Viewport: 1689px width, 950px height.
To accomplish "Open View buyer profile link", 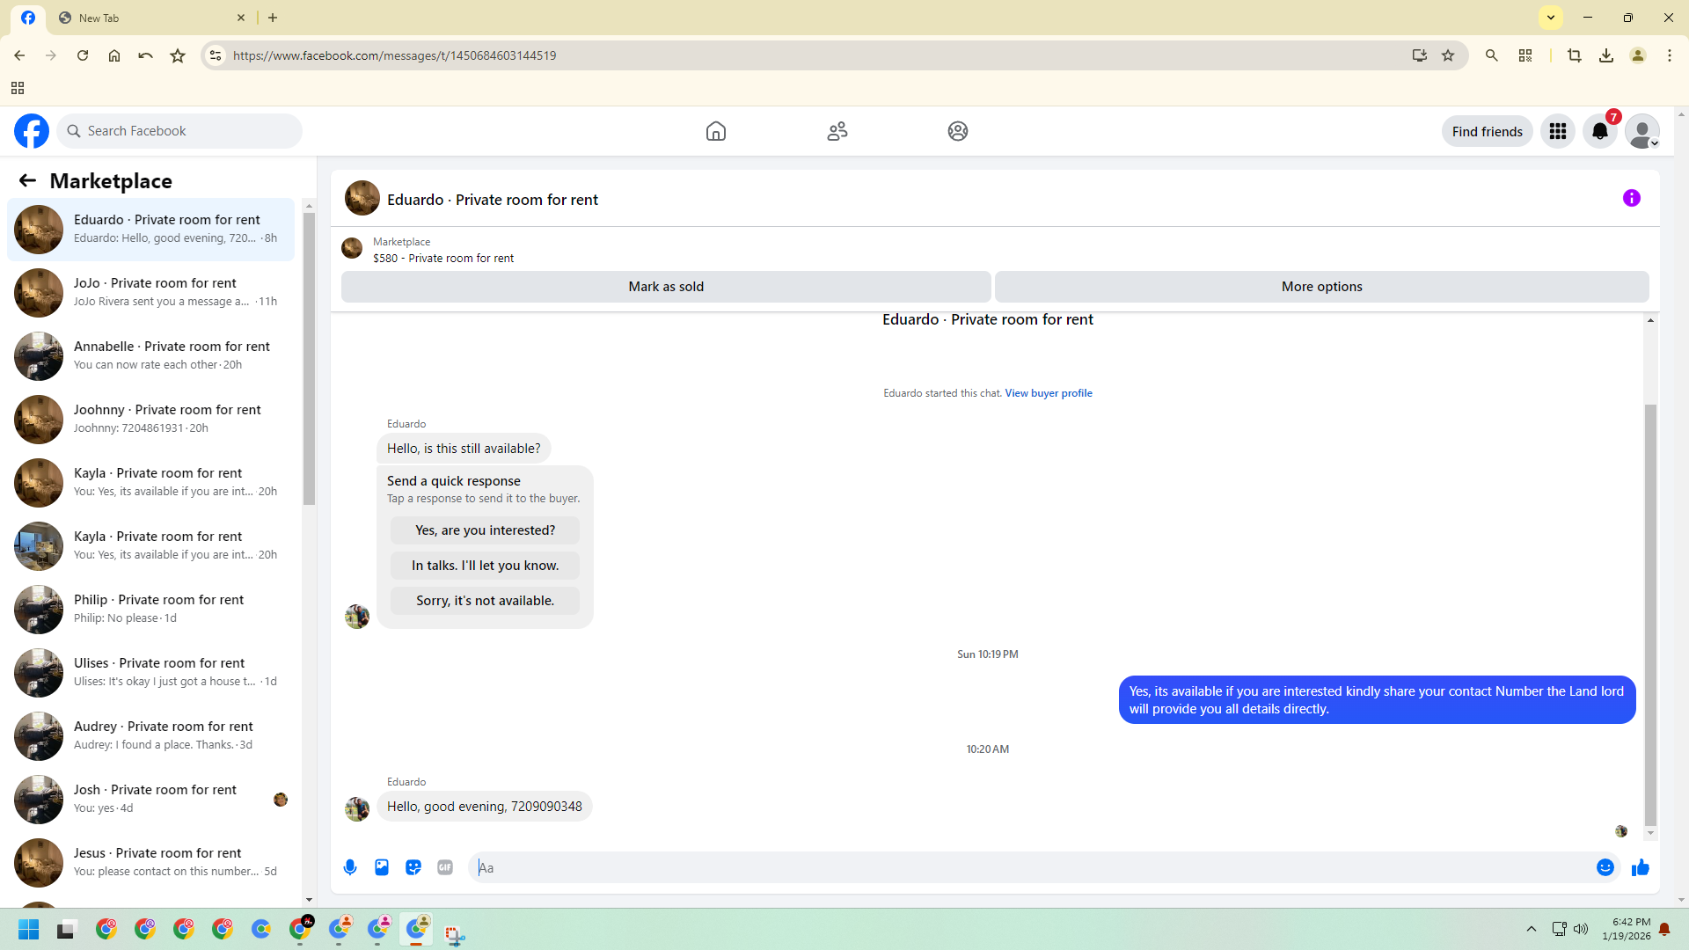I will (x=1048, y=393).
